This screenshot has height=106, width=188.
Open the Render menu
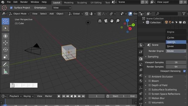click(x=24, y=2)
